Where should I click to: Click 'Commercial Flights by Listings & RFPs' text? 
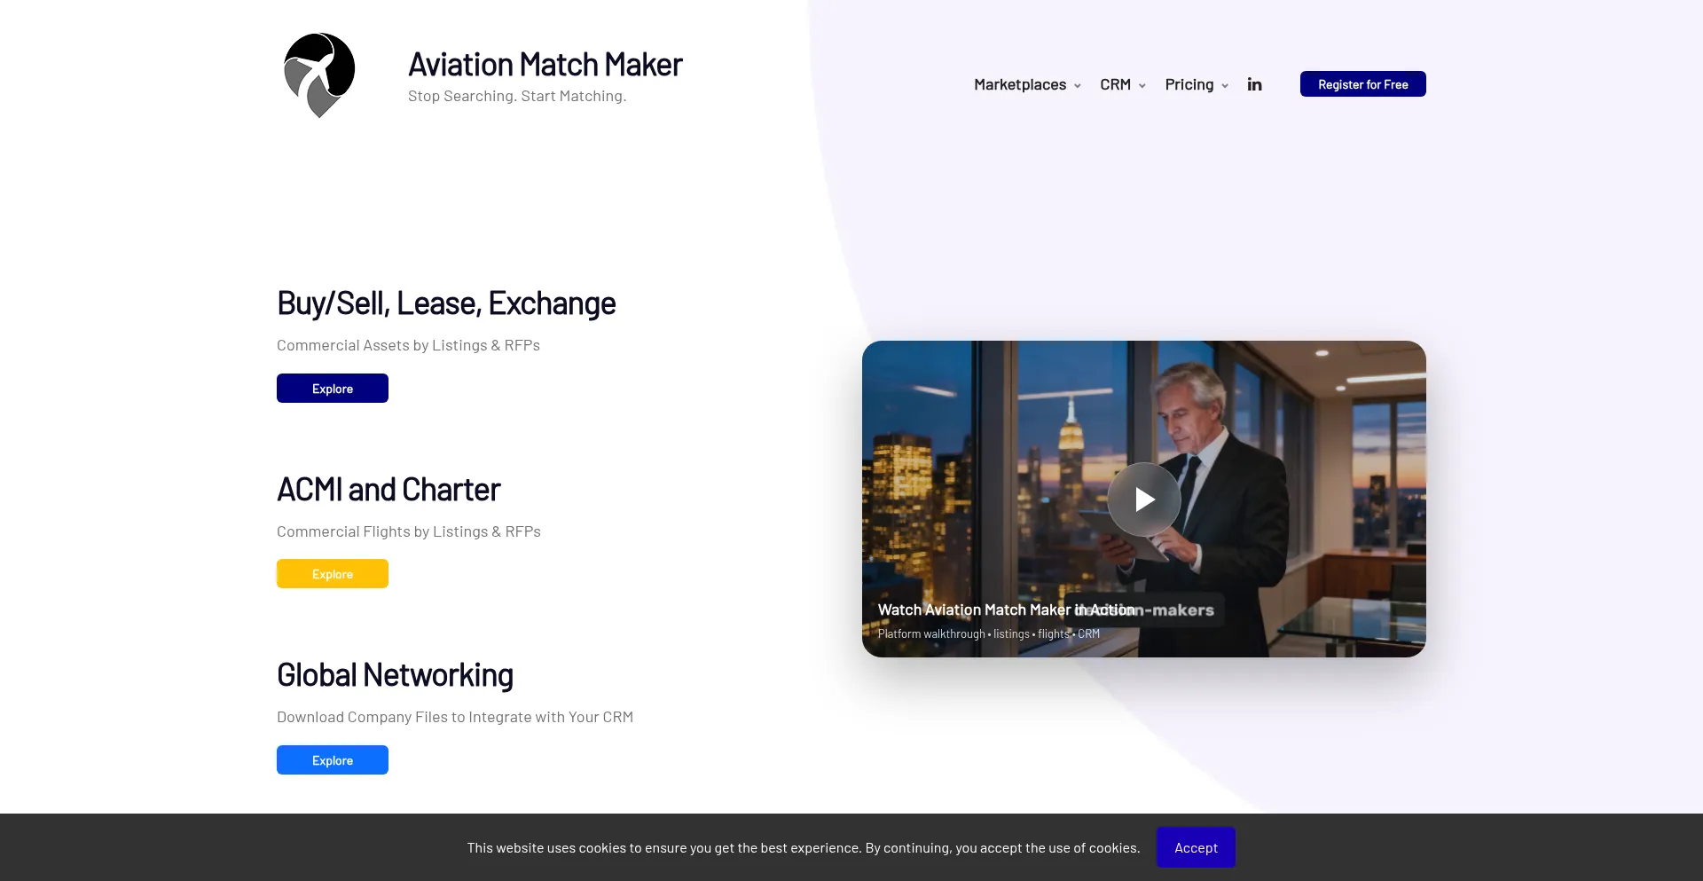[x=409, y=531]
